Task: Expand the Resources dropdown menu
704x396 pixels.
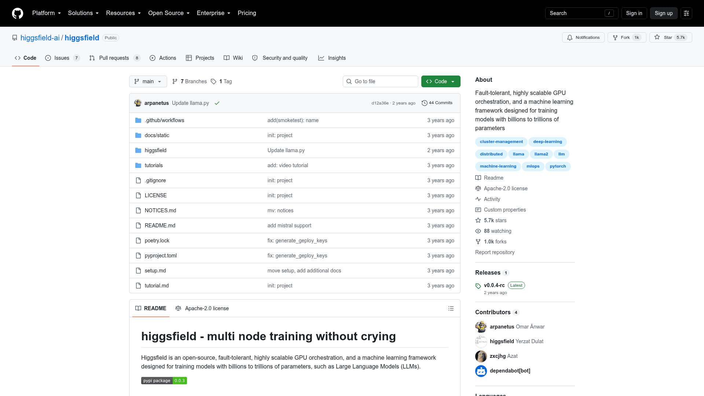Action: pos(123,13)
